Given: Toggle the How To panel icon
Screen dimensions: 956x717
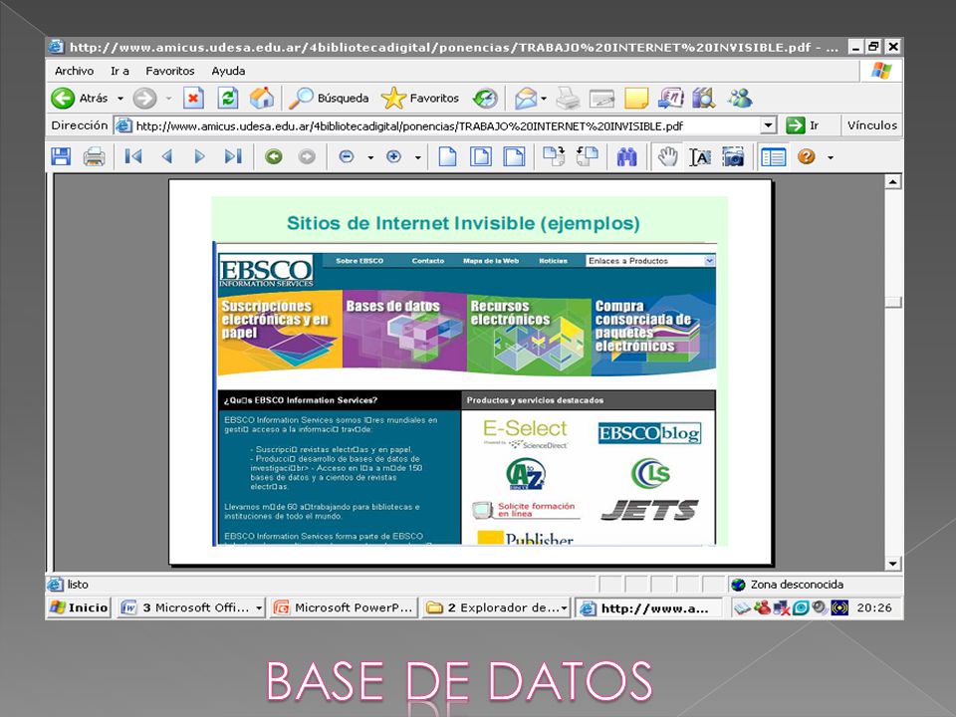Looking at the screenshot, I should pyautogui.click(x=773, y=156).
